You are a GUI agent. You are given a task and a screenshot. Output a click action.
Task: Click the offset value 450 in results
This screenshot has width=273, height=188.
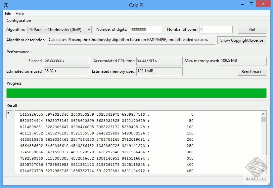pyautogui.click(x=190, y=171)
